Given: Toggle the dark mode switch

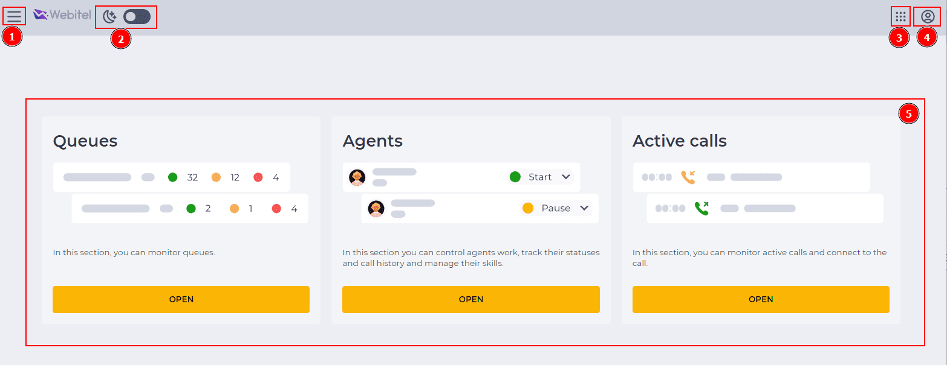Looking at the screenshot, I should 137,17.
